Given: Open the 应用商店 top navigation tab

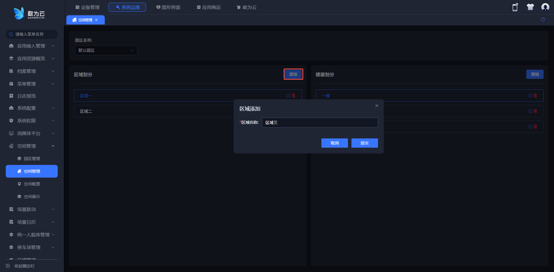Looking at the screenshot, I should pos(209,7).
